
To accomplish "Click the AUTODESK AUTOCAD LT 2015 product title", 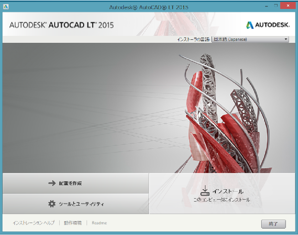I will [61, 25].
